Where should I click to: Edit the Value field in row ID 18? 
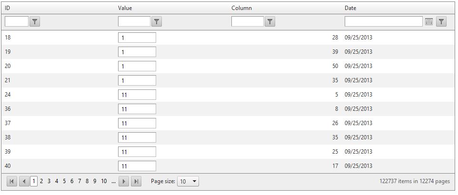coord(137,38)
